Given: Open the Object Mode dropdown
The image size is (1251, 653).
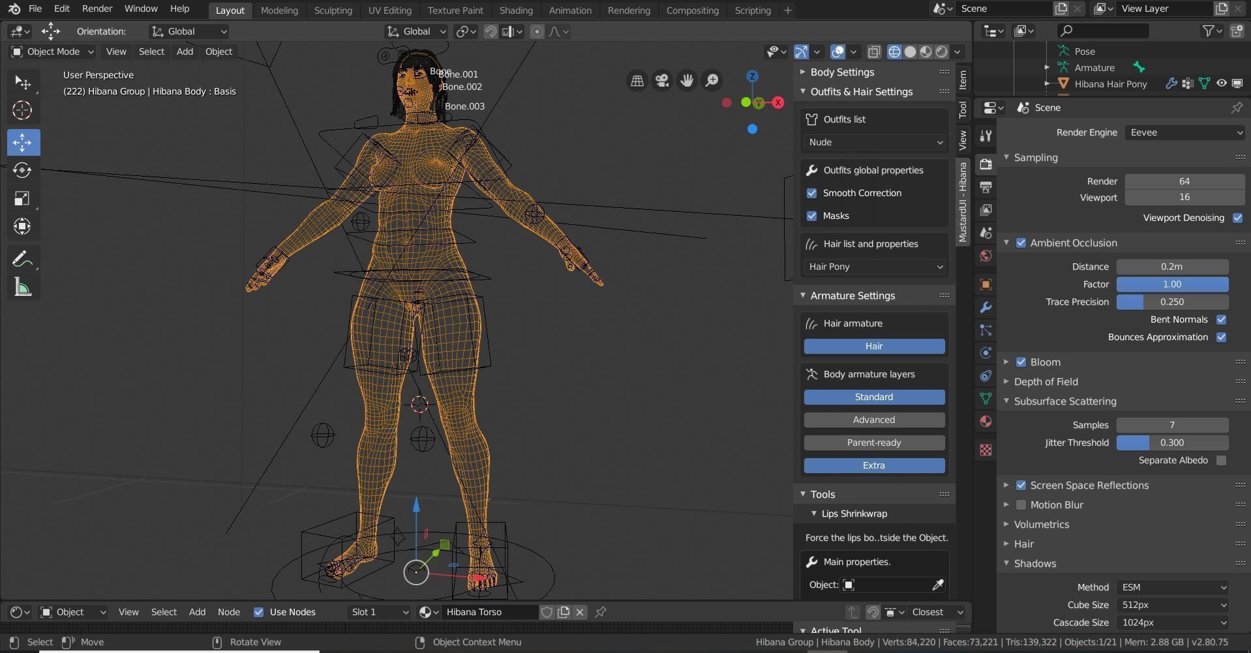Looking at the screenshot, I should tap(53, 51).
